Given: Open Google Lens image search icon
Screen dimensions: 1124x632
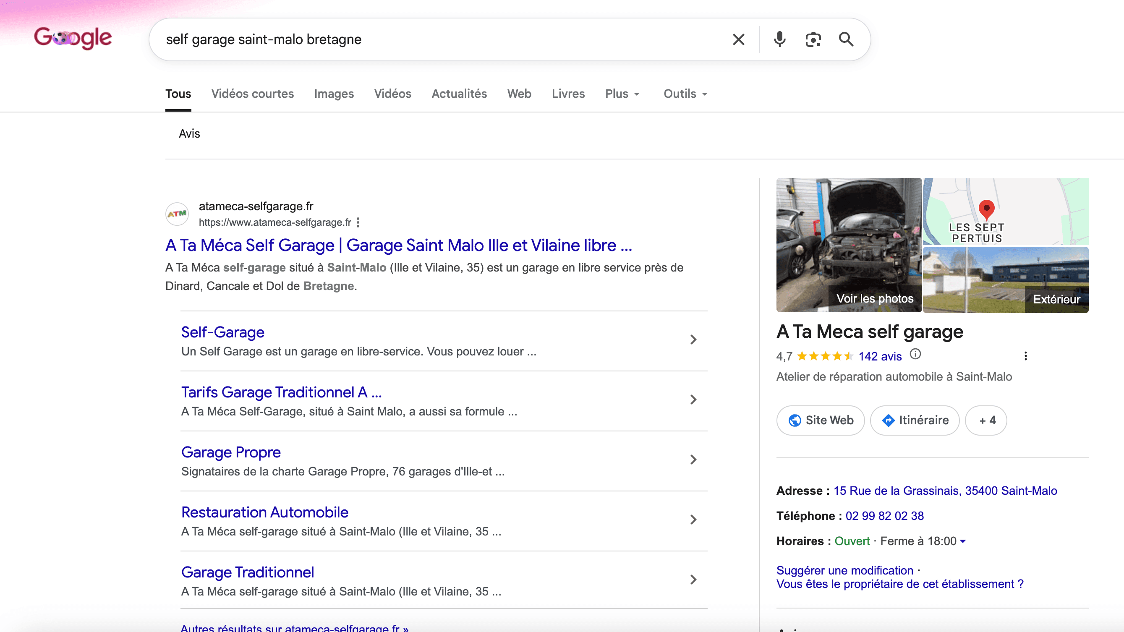Looking at the screenshot, I should 813,39.
